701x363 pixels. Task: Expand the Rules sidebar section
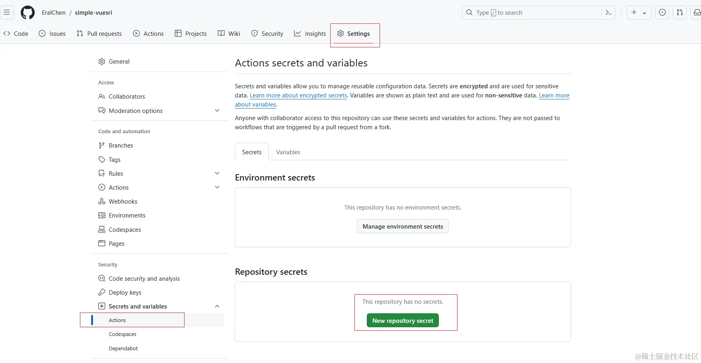(217, 173)
